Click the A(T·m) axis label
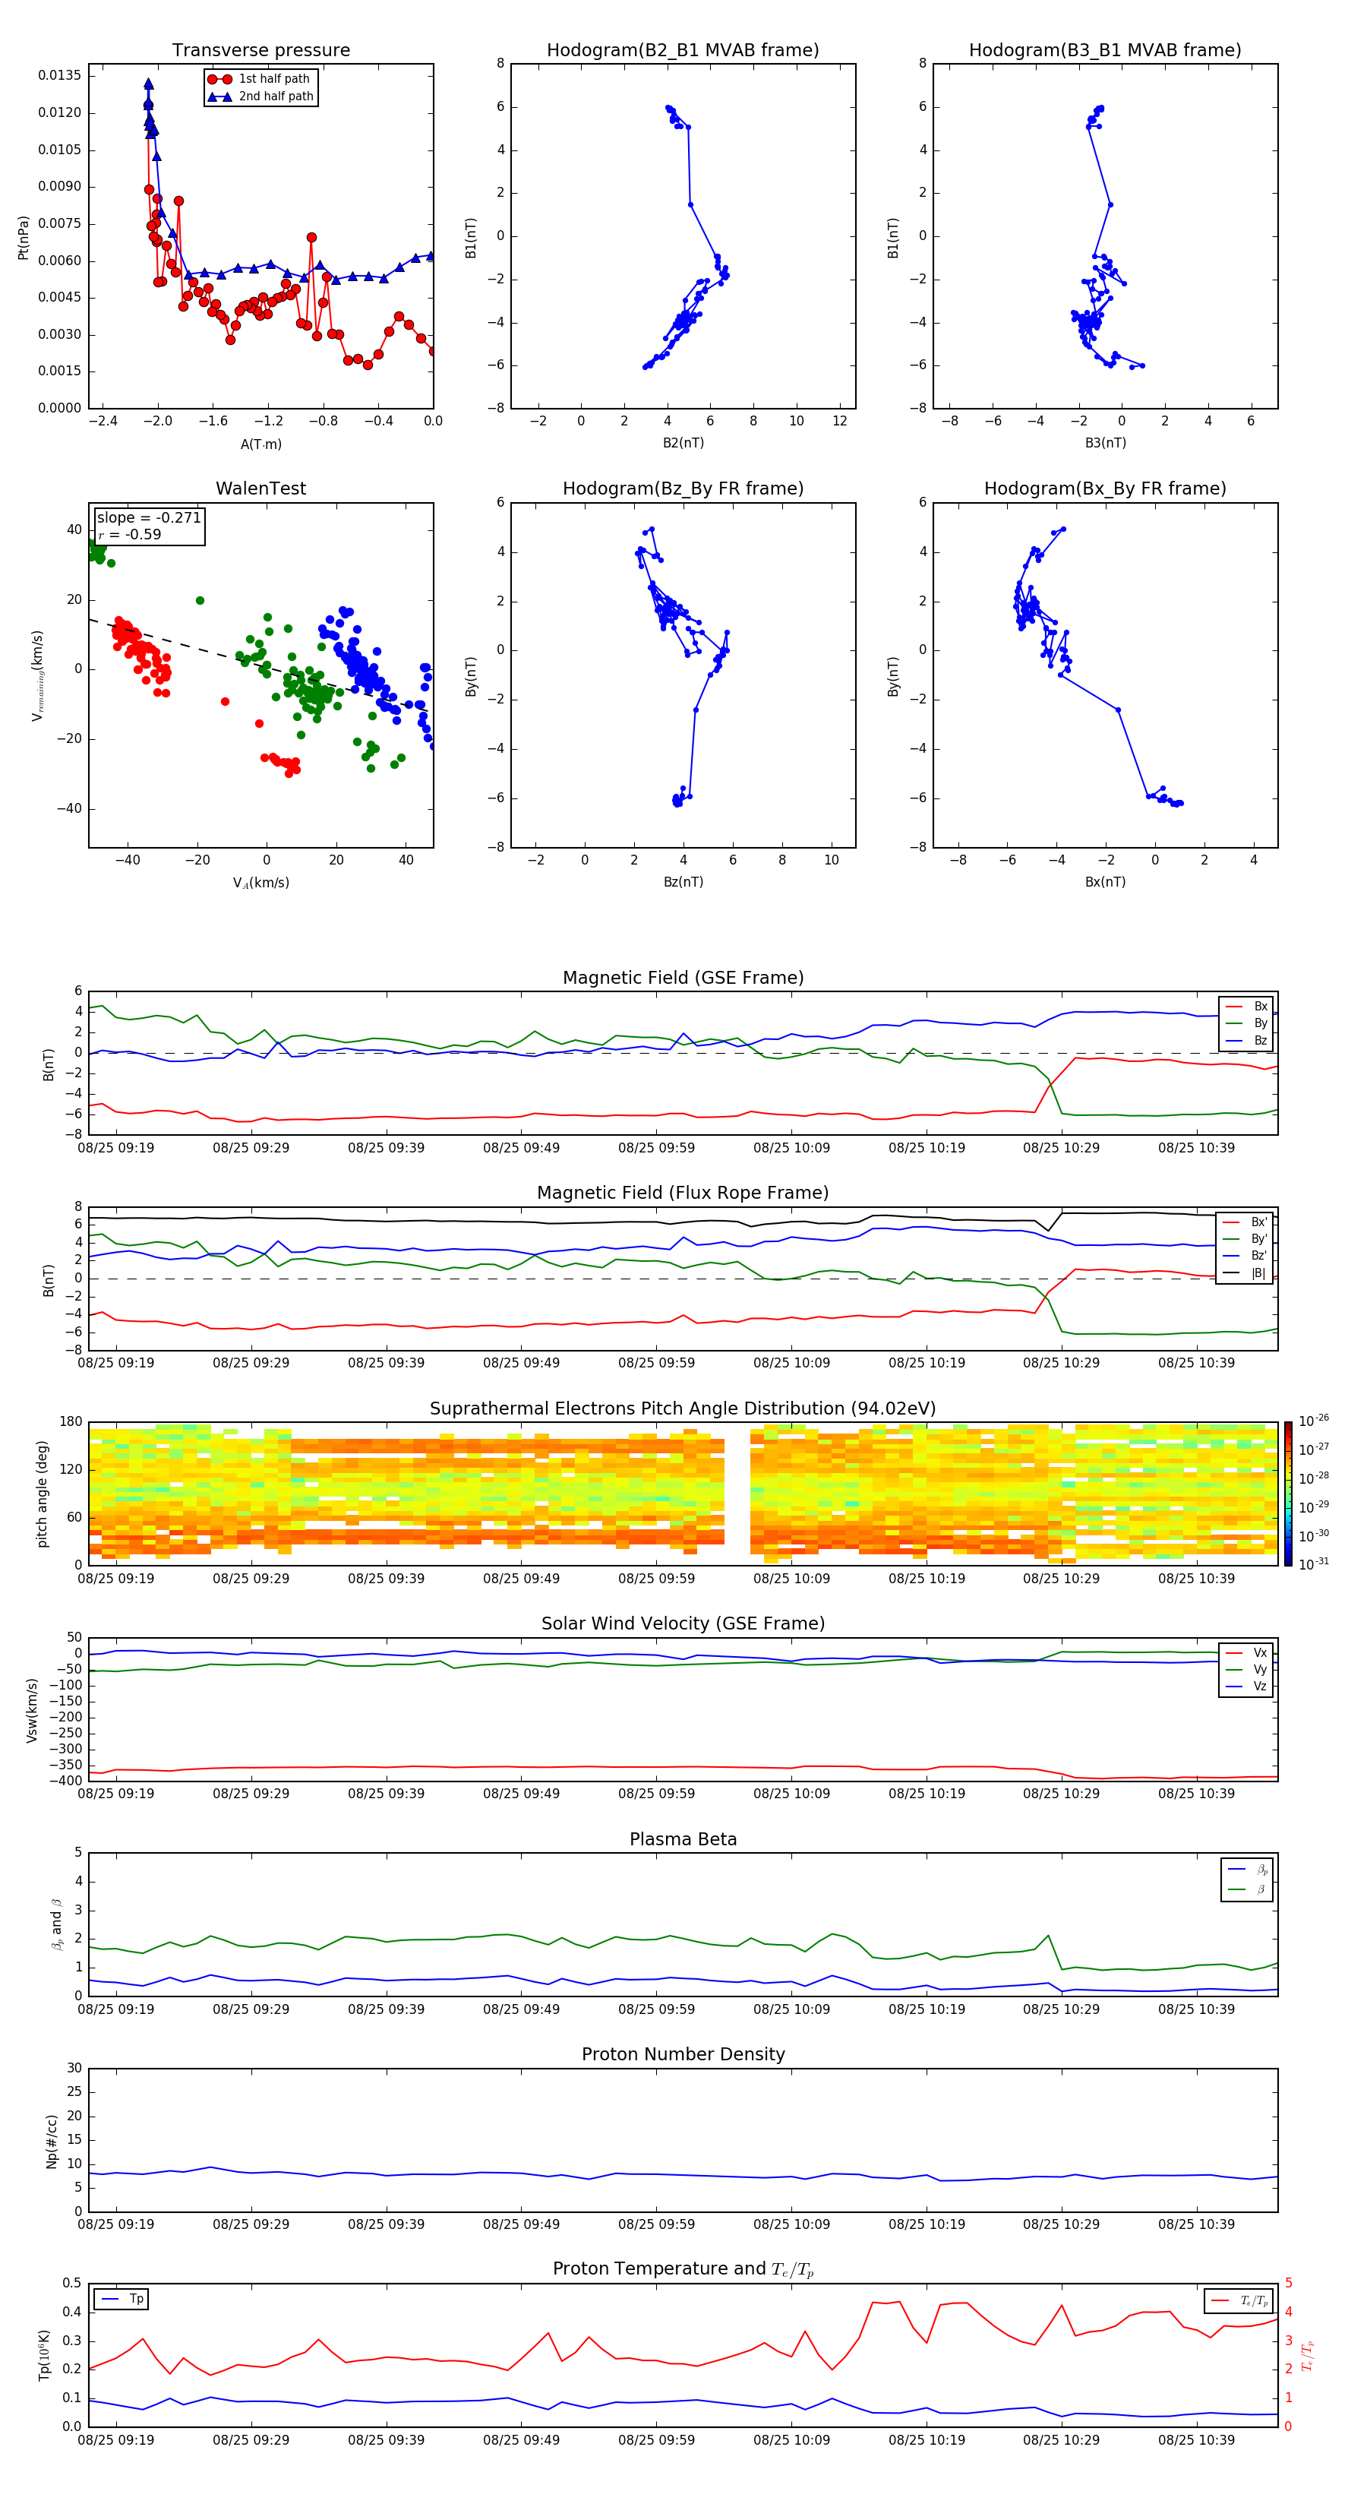 [x=260, y=444]
